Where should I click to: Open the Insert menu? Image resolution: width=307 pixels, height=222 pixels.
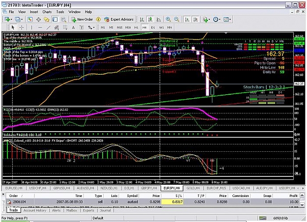tap(34, 12)
